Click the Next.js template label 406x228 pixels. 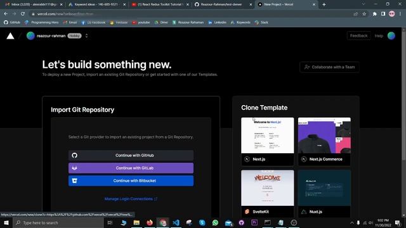tap(259, 159)
